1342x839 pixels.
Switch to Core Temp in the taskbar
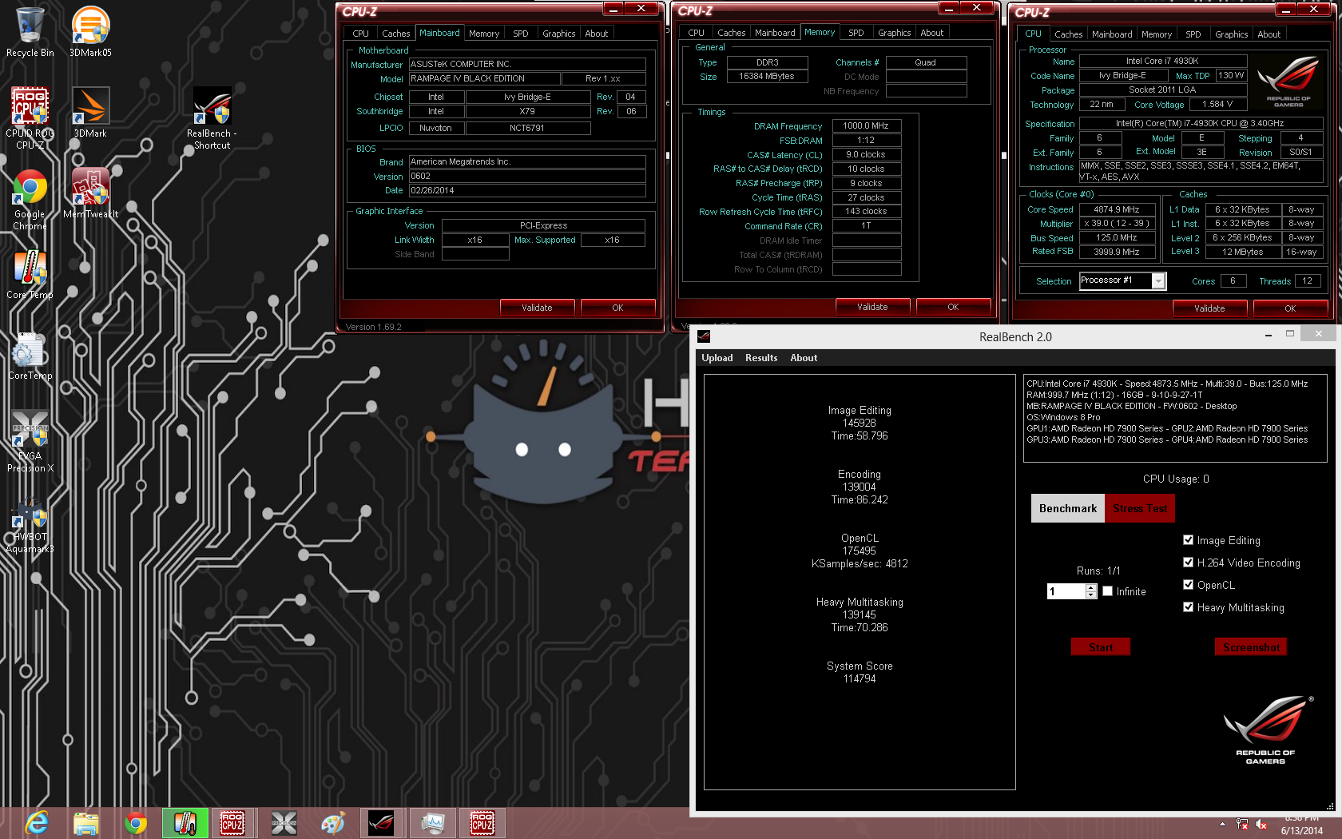(185, 823)
